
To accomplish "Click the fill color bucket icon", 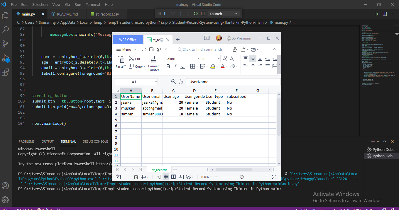I will click(213, 66).
